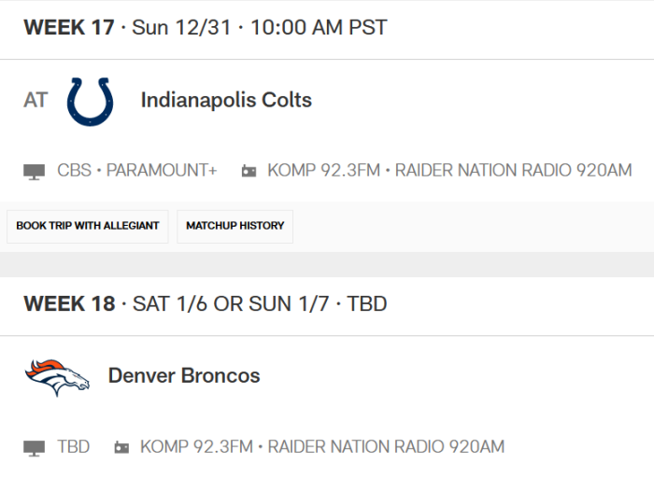Click the WEEK 17 heading
The height and width of the screenshot is (477, 654).
coord(68,27)
